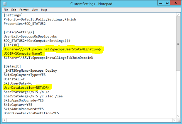Click the horizontal scrollbar left arrow

point(4,120)
